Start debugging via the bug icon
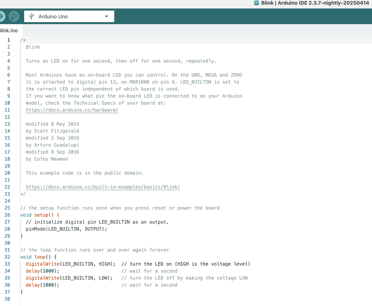Screen dimensions: 372x306 point(14,16)
